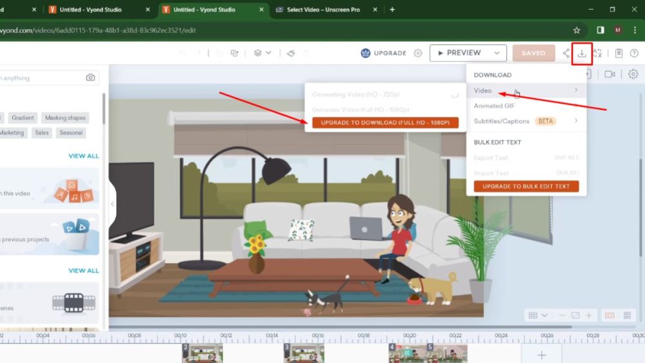The image size is (645, 363).
Task: Click Upgrade to Download Full HD 1080p
Action: [385, 123]
